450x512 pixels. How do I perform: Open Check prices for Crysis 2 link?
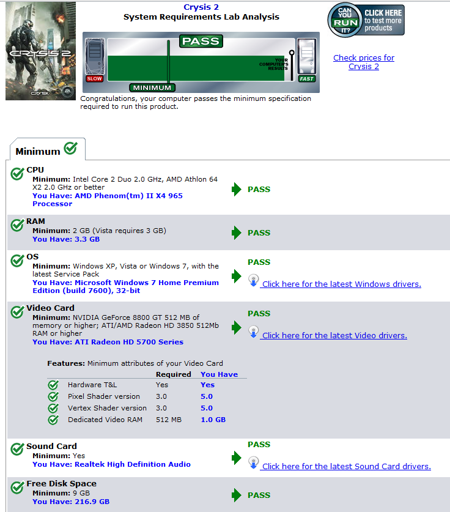point(364,62)
